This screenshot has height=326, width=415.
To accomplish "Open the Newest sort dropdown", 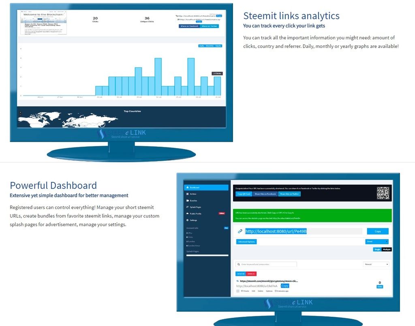I will point(376,264).
